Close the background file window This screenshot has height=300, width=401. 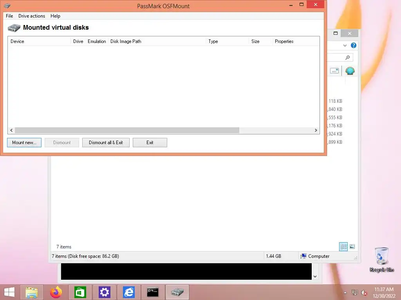click(350, 33)
